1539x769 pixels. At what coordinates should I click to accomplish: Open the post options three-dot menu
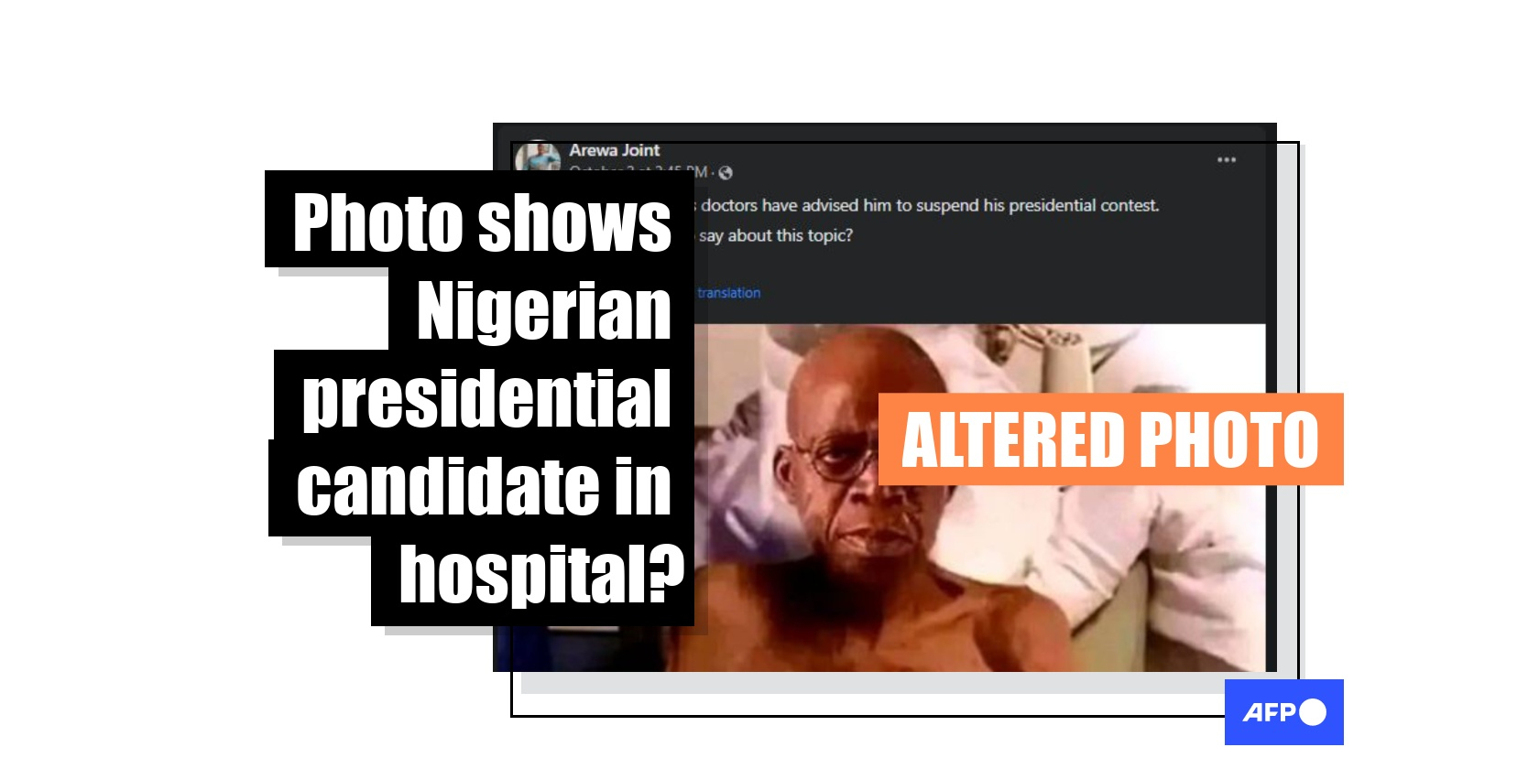coord(1227,159)
